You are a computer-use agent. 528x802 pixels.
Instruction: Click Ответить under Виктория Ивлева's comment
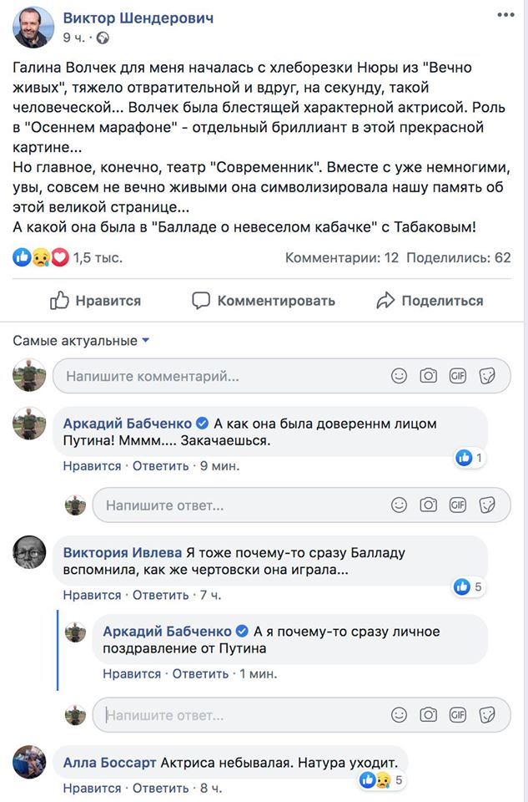pos(160,595)
